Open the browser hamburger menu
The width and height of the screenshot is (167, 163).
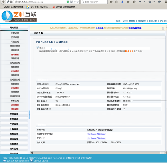tap(166, 2)
